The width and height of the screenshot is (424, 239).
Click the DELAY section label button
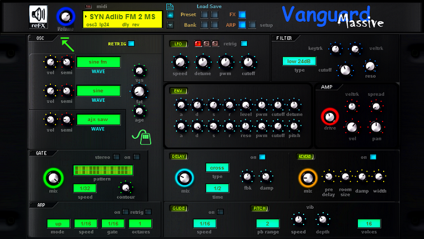click(x=178, y=156)
